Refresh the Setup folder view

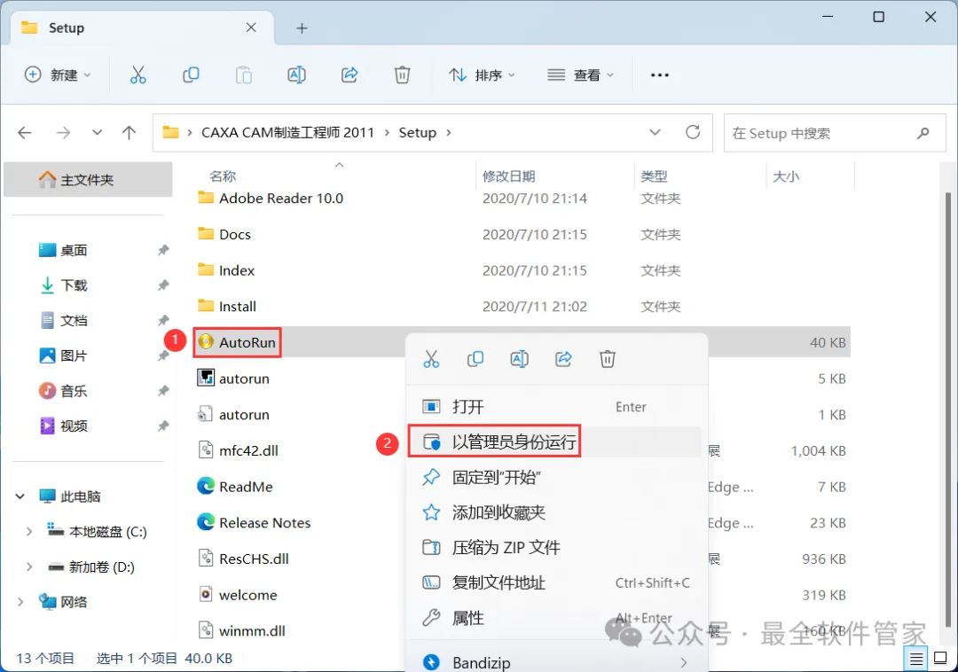click(693, 132)
